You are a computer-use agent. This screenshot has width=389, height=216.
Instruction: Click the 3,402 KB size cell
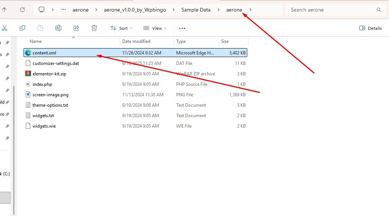coord(237,53)
